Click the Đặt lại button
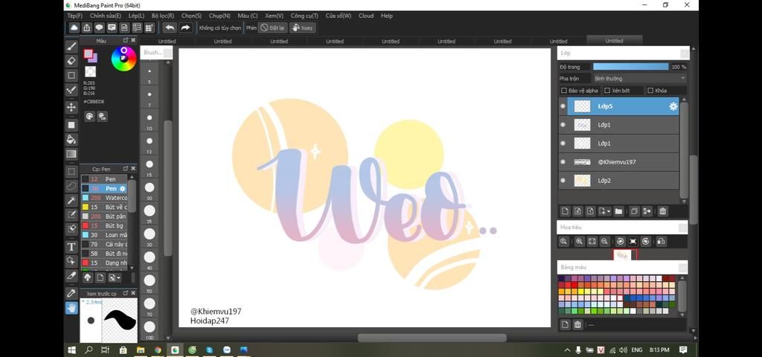Screen dimensions: 762x357 click(273, 28)
